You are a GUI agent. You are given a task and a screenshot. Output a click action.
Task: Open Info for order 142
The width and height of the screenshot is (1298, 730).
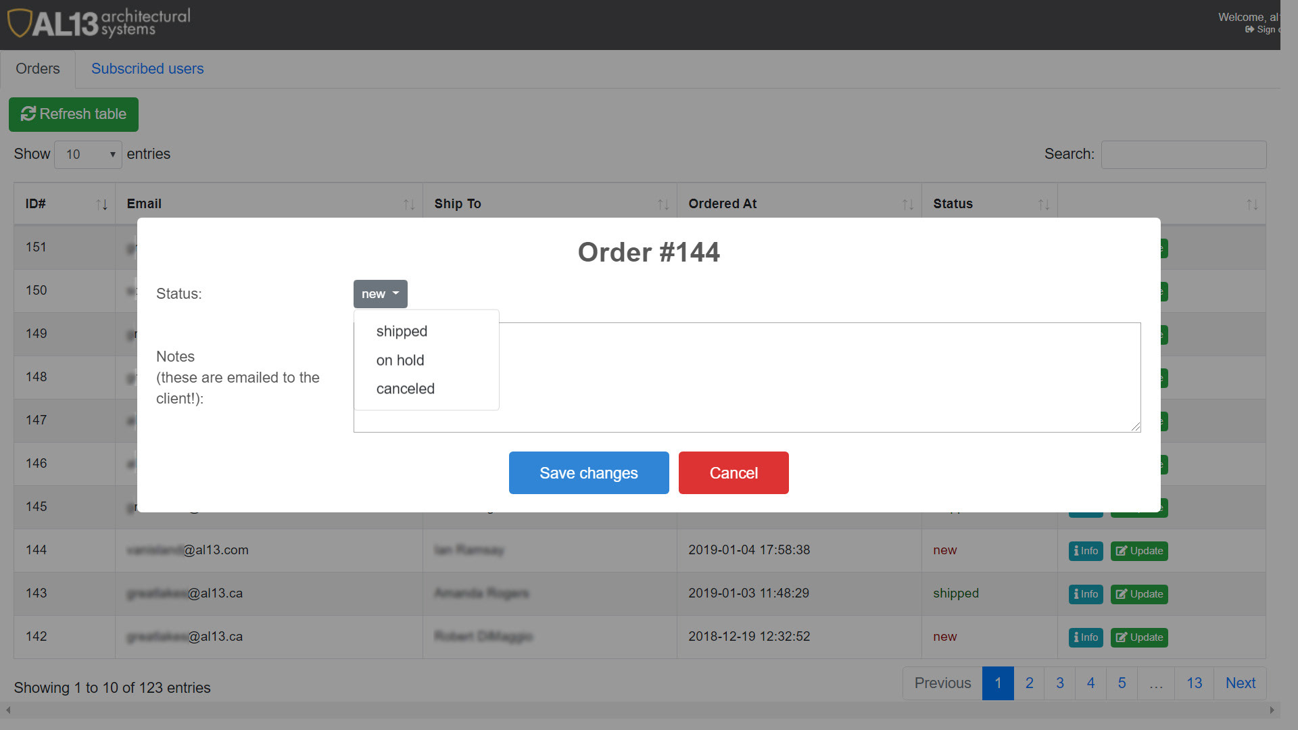point(1086,637)
